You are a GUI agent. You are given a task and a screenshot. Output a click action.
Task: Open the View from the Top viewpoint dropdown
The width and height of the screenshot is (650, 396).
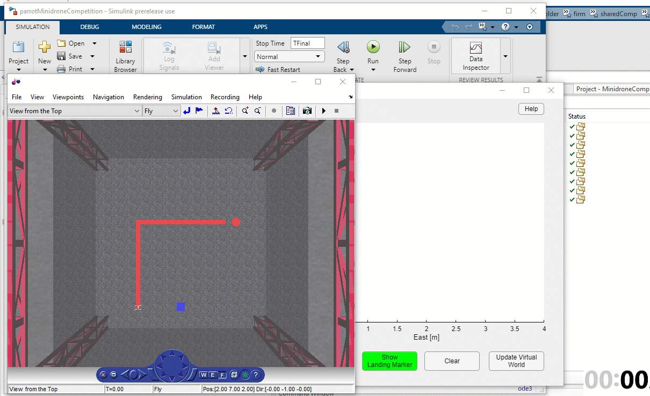[75, 111]
